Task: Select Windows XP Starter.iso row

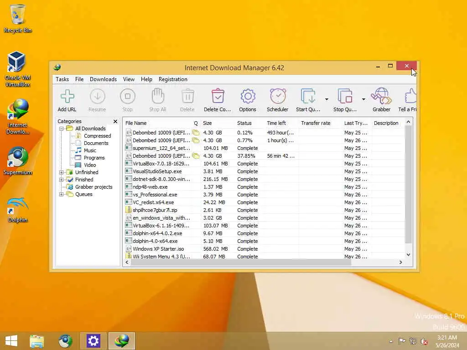Action: click(x=264, y=249)
